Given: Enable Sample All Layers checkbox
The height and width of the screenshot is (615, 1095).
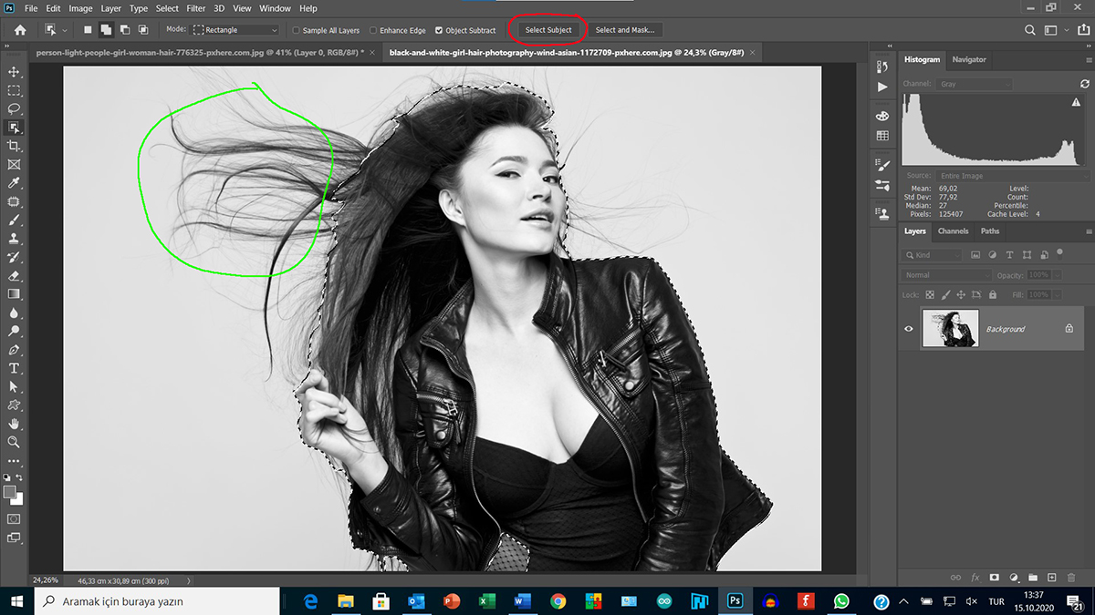Looking at the screenshot, I should [x=296, y=30].
